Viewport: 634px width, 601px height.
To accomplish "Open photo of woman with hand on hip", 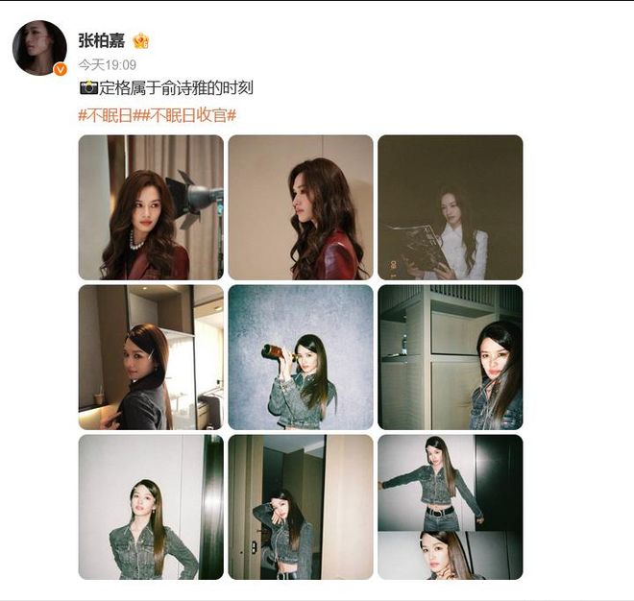I will 151,507.
